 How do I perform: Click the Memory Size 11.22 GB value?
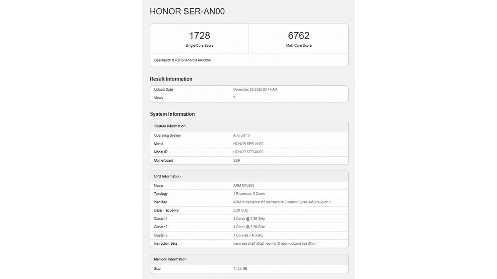[240, 269]
